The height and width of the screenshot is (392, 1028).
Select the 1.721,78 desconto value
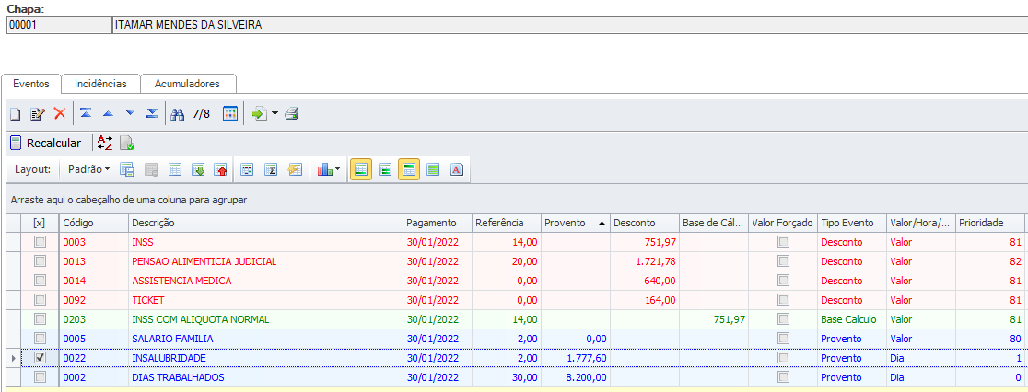(x=645, y=261)
